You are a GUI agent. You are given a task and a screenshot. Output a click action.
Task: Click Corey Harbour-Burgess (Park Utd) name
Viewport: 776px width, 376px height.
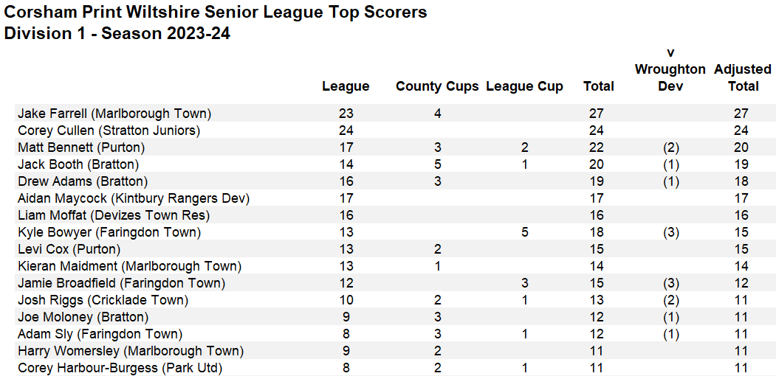point(120,368)
